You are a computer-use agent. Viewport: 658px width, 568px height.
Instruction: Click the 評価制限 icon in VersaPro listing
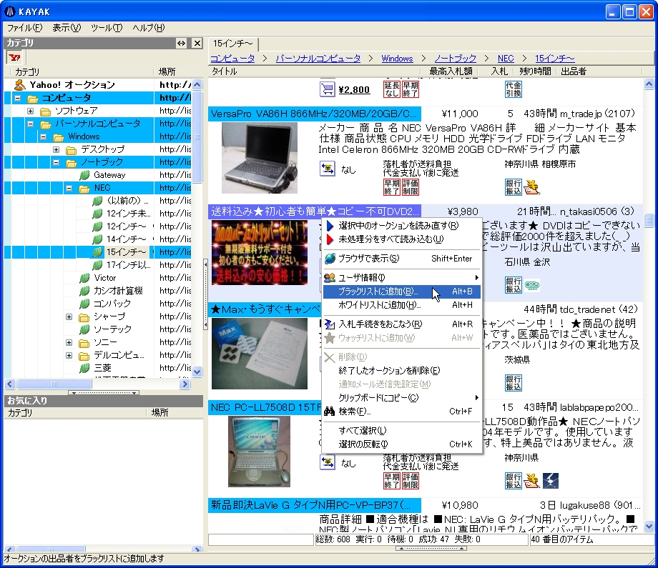click(x=410, y=187)
